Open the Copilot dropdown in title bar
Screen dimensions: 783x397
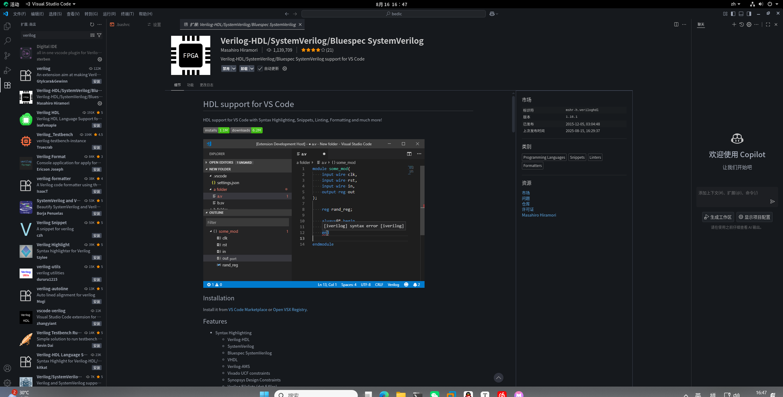click(497, 14)
